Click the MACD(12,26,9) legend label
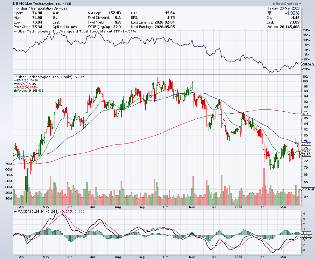Viewport: 315px width, 260px height. 49,211
